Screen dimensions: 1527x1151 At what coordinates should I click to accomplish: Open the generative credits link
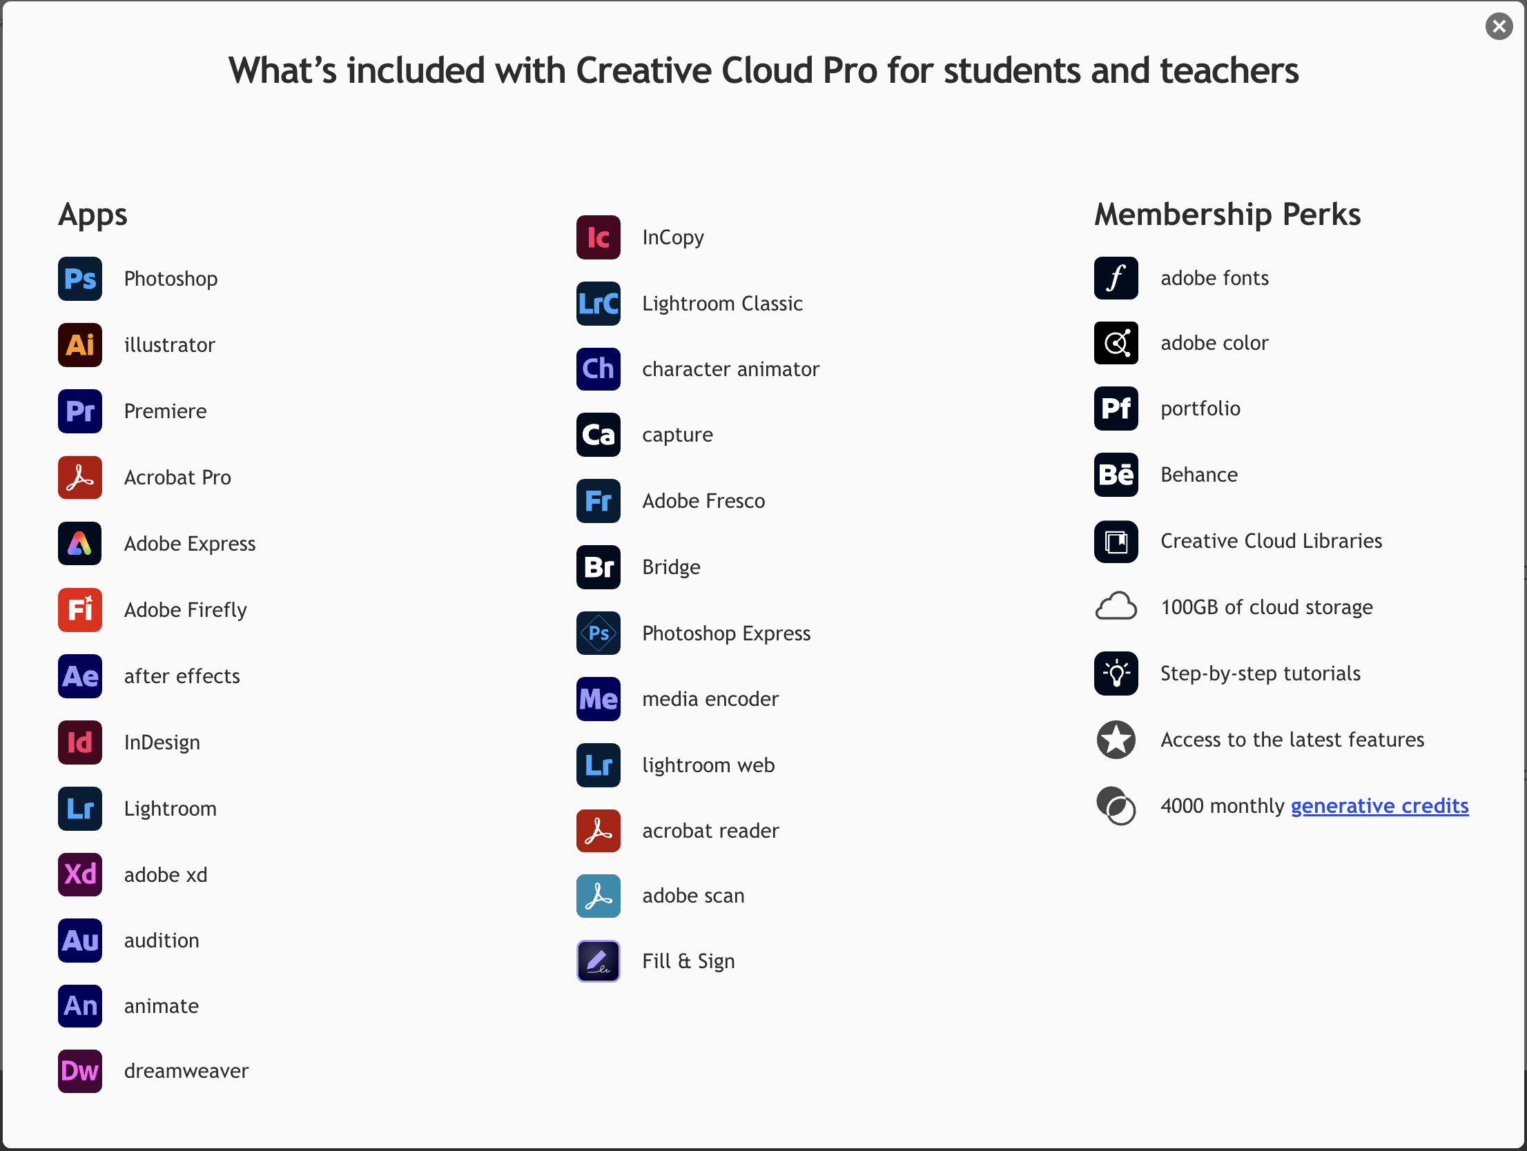pyautogui.click(x=1379, y=806)
